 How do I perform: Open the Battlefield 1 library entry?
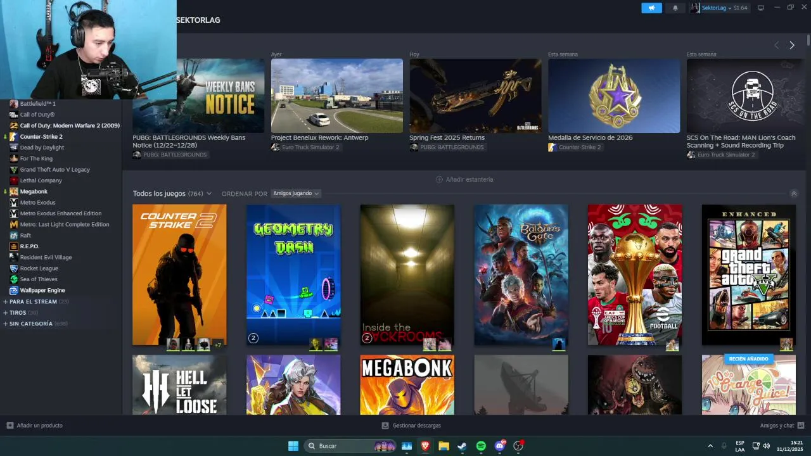tap(37, 103)
